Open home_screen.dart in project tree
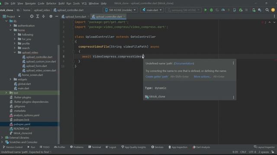 pos(32,75)
